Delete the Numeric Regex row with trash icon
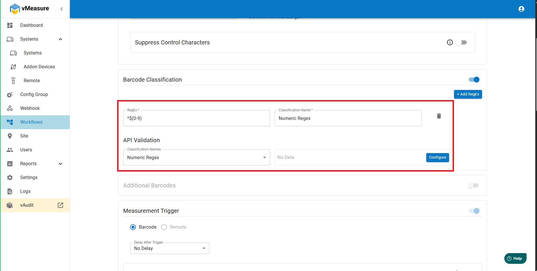 coord(439,116)
